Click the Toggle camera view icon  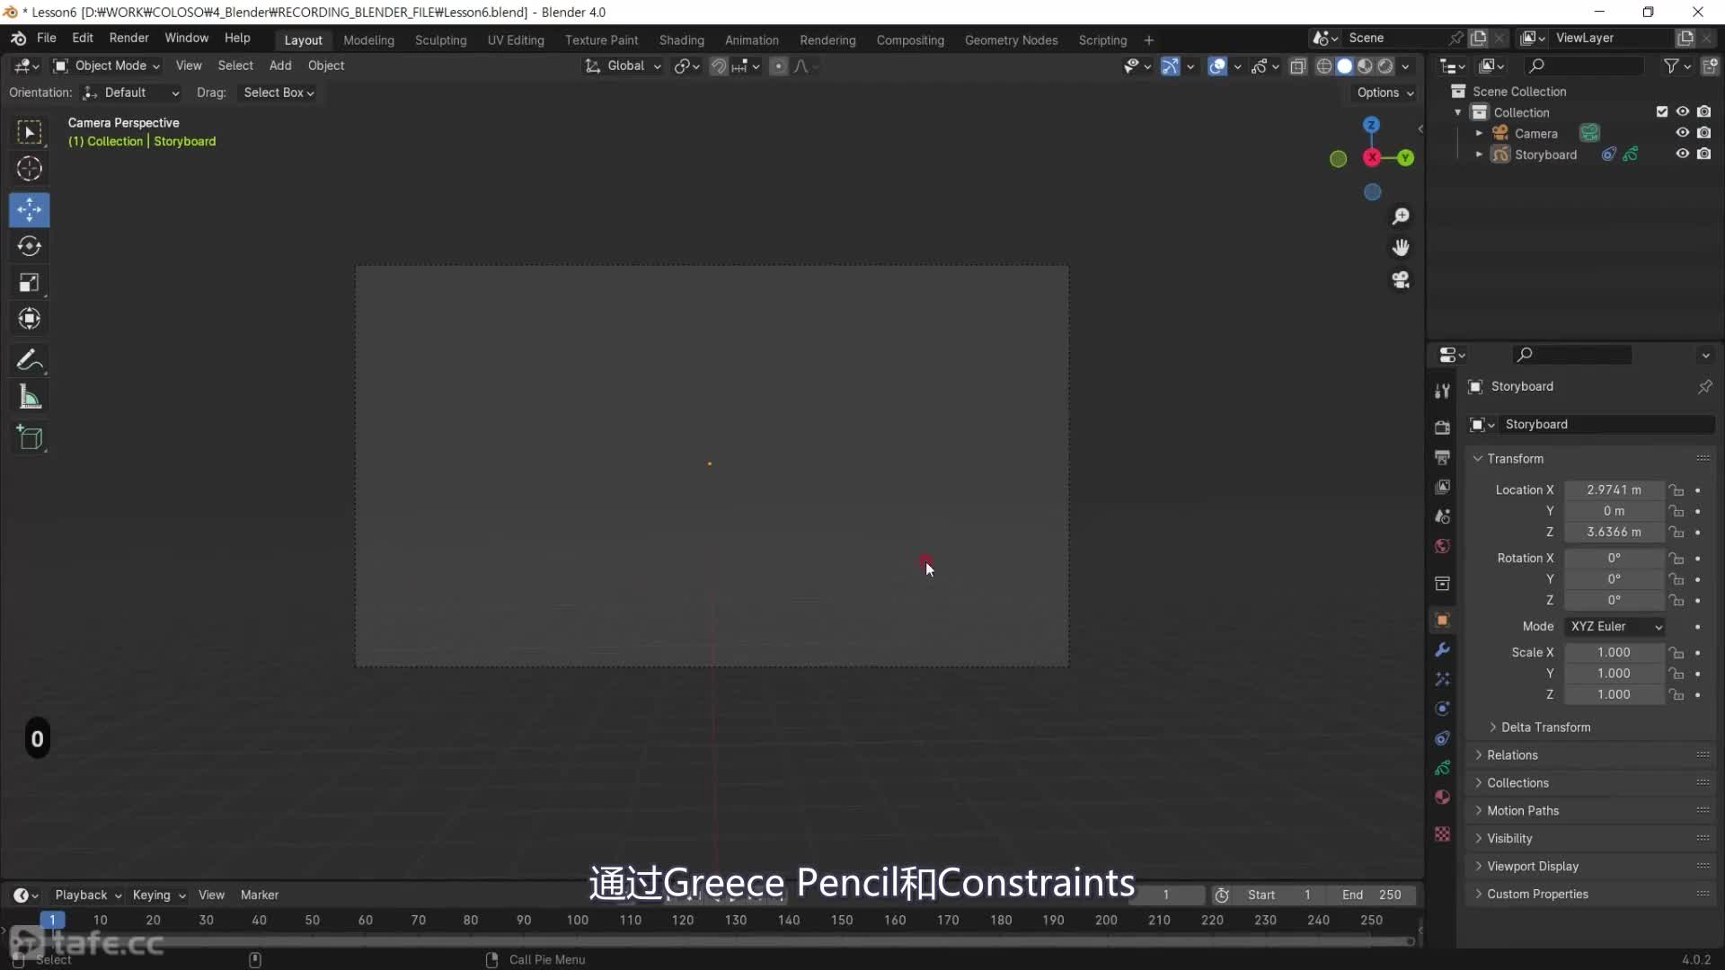coord(1400,280)
